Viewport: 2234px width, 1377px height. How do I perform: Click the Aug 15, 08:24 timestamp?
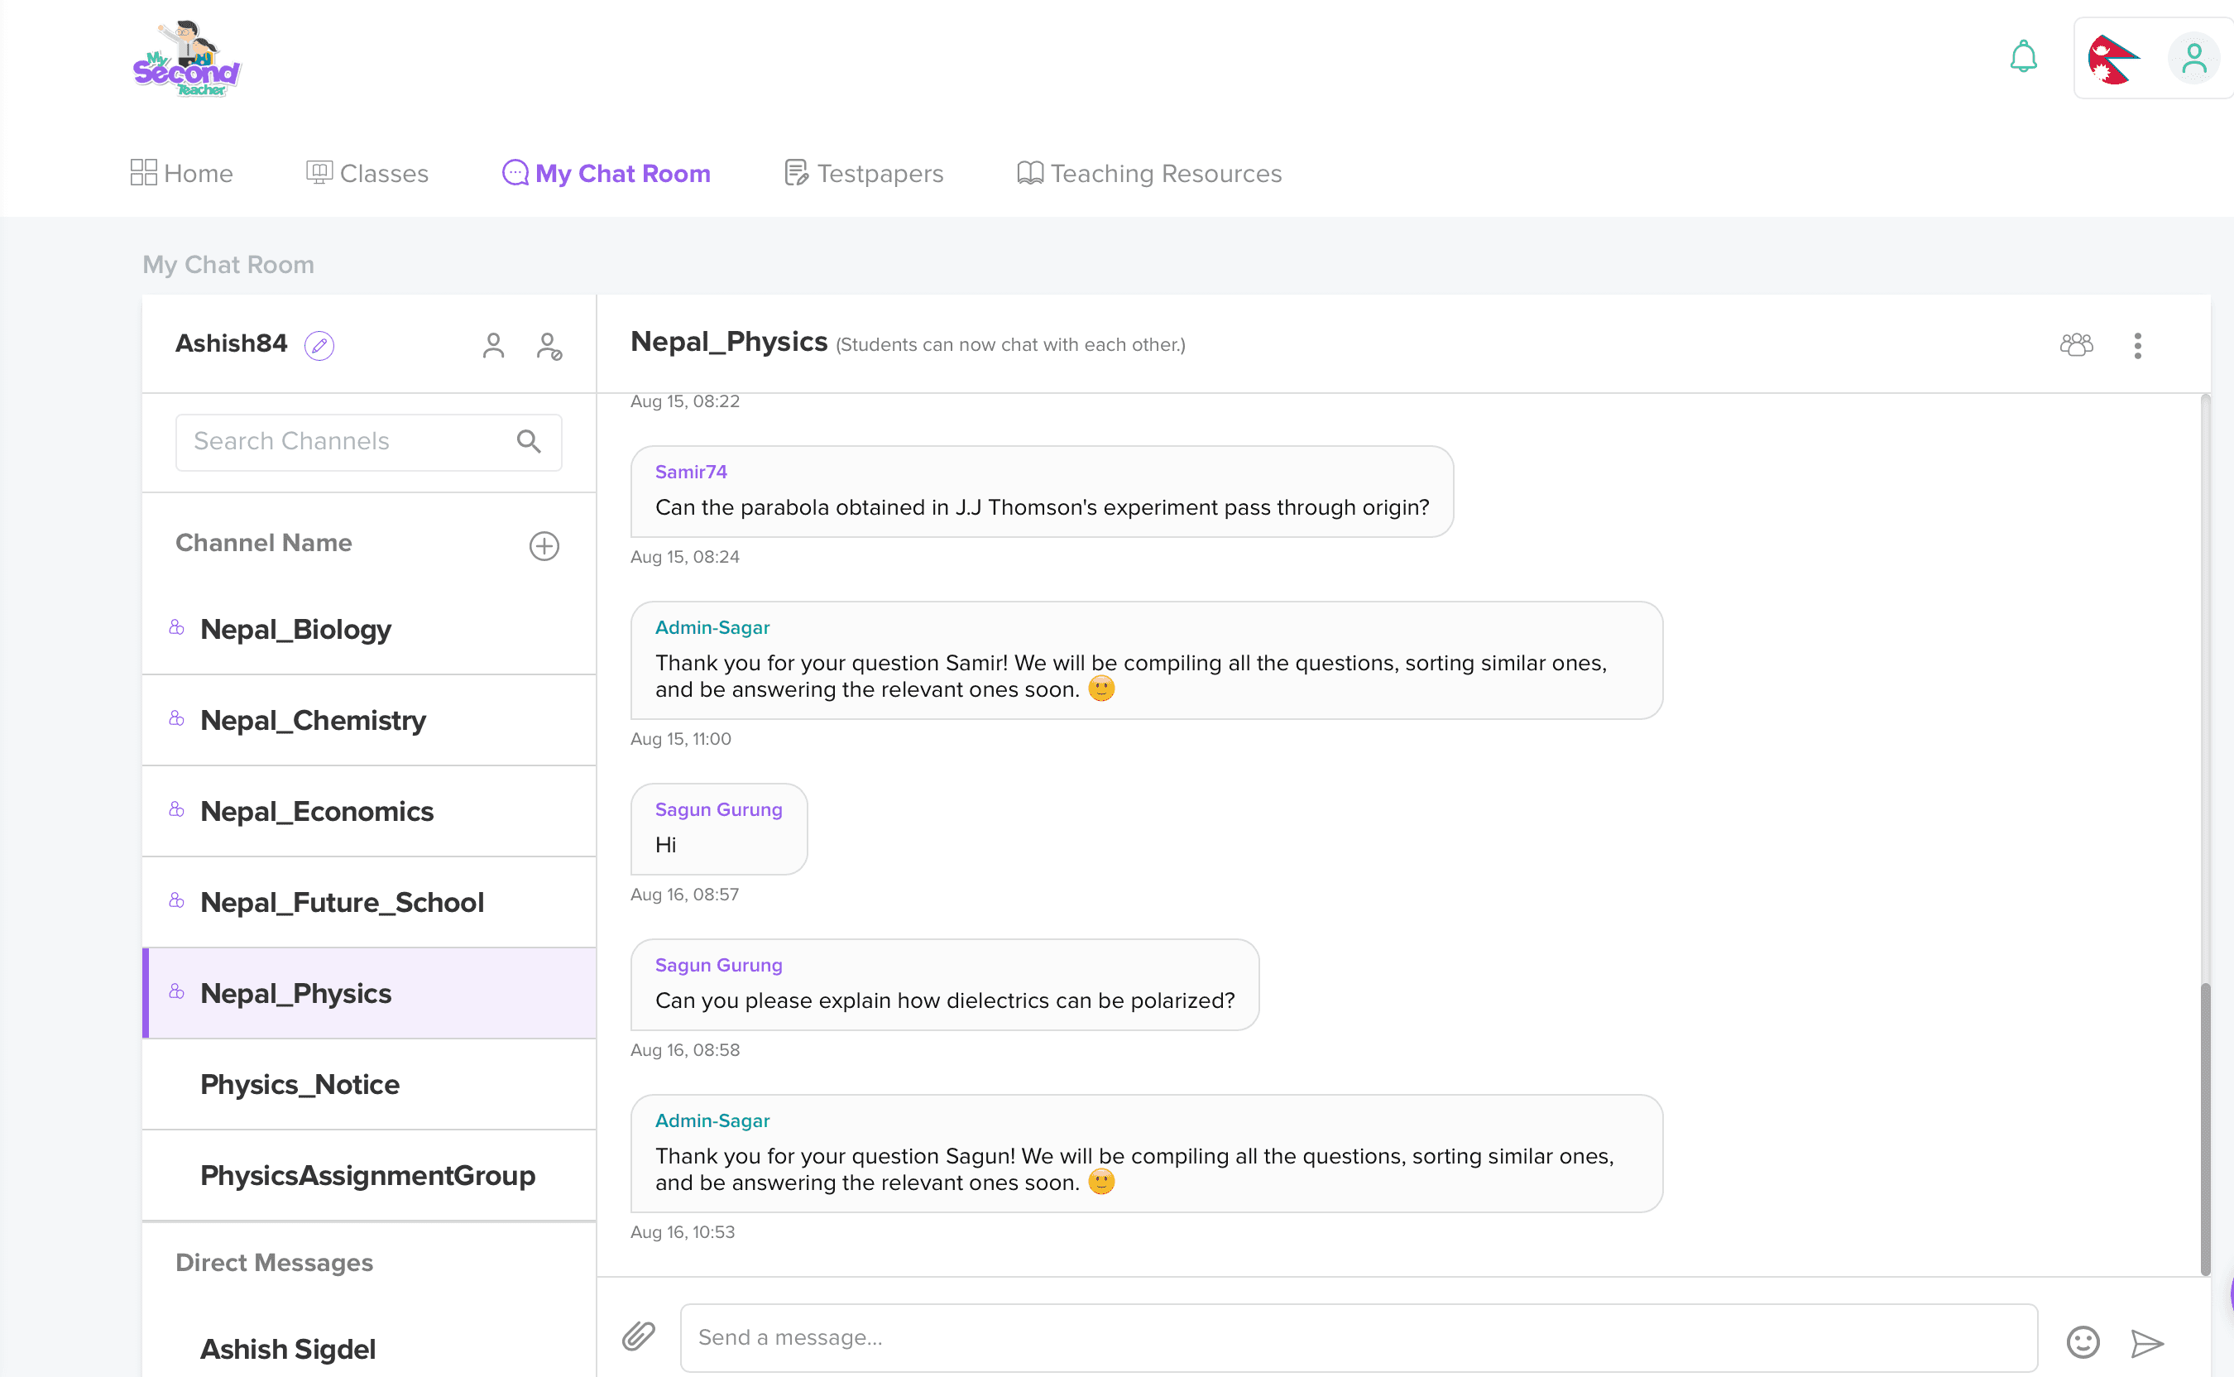click(x=684, y=558)
